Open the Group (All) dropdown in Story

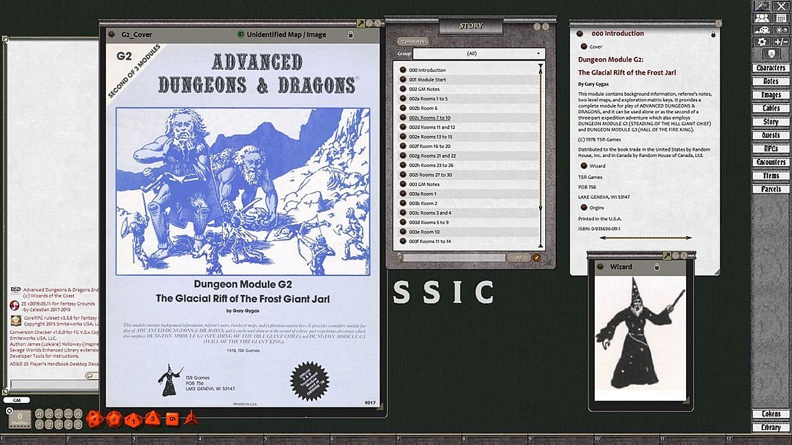[x=480, y=54]
